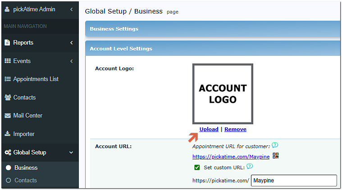The height and width of the screenshot is (190, 342).
Task: Open Contacts in the main navigation
Action: [x=24, y=97]
